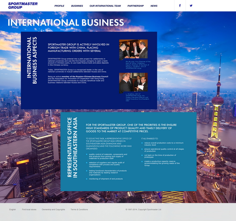236x221 pixels.
Task: Click the 'actively involved in foreign trade' headline
Action: (x=78, y=48)
